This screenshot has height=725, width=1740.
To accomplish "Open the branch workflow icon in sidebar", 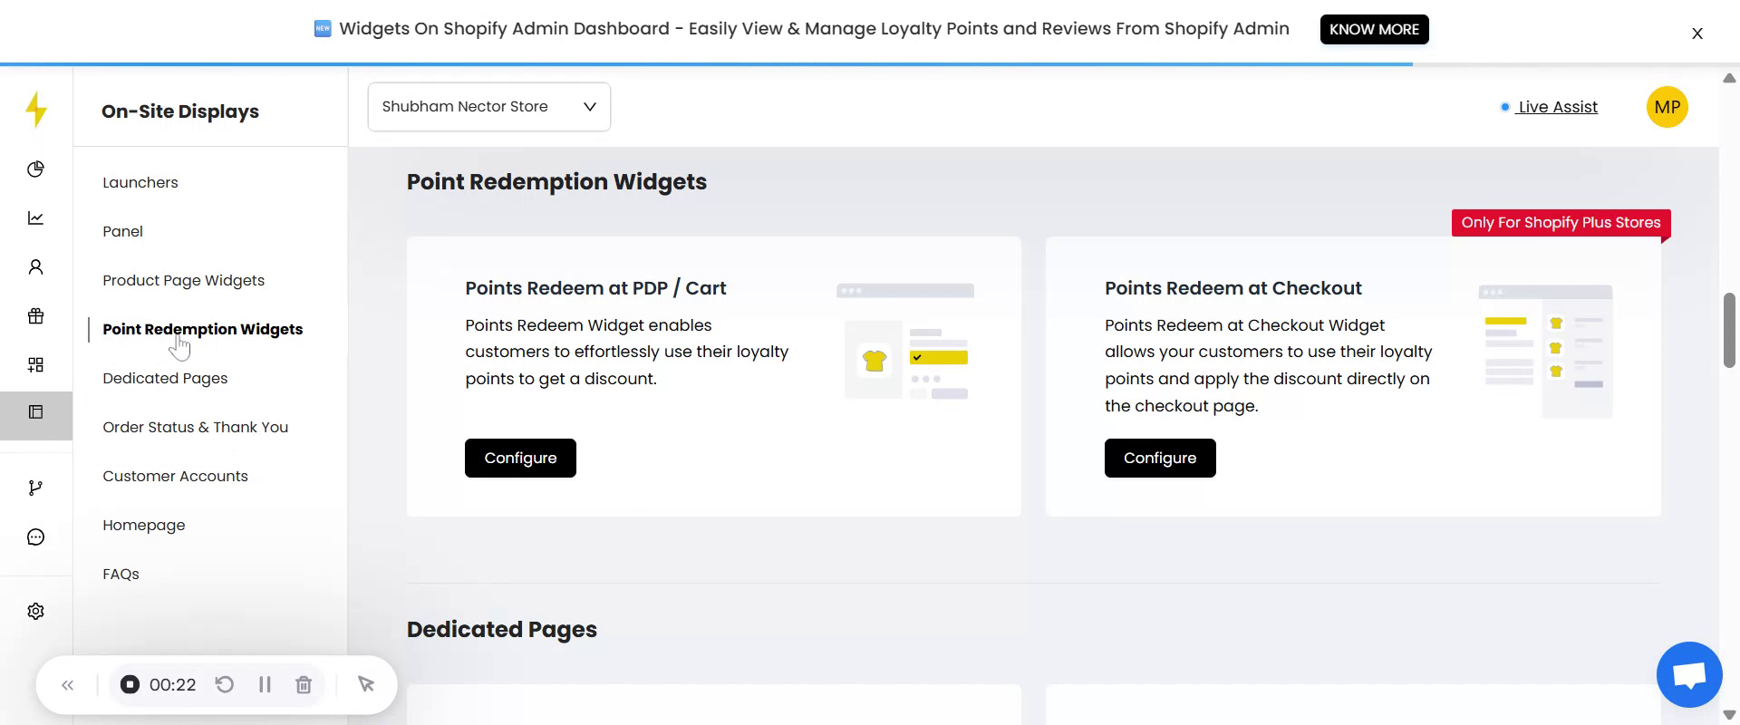I will pos(35,488).
